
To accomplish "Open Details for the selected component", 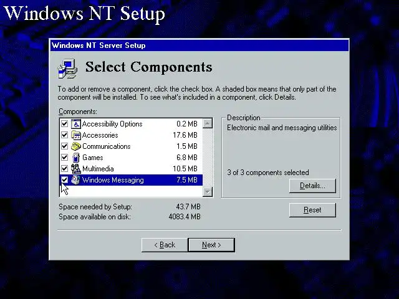I will coord(312,186).
